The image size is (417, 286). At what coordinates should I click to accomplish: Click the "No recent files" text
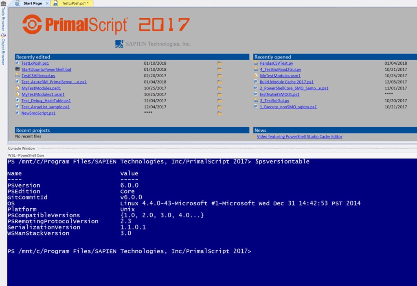[28, 136]
